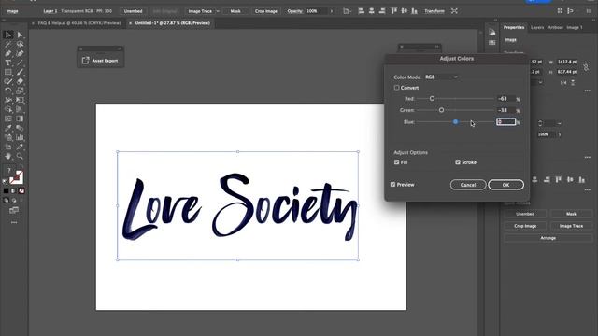Click Asset Export panel icon

point(85,60)
